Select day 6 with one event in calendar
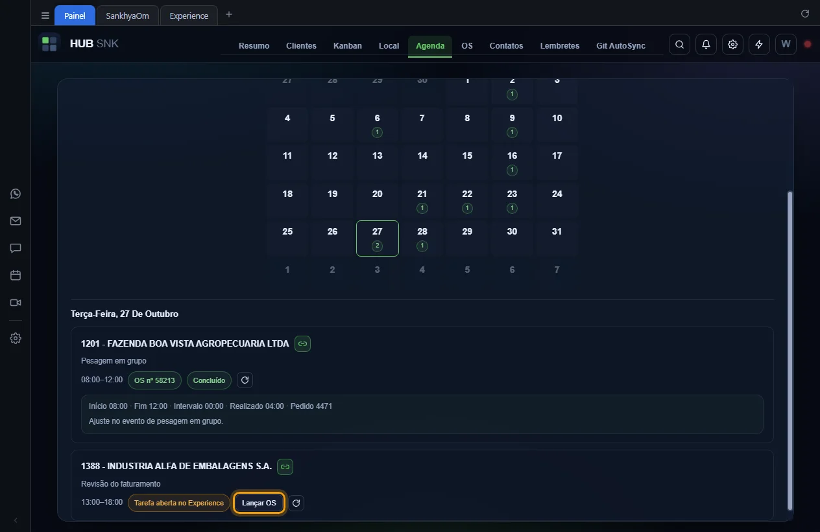Viewport: 820px width, 532px height. (x=377, y=125)
